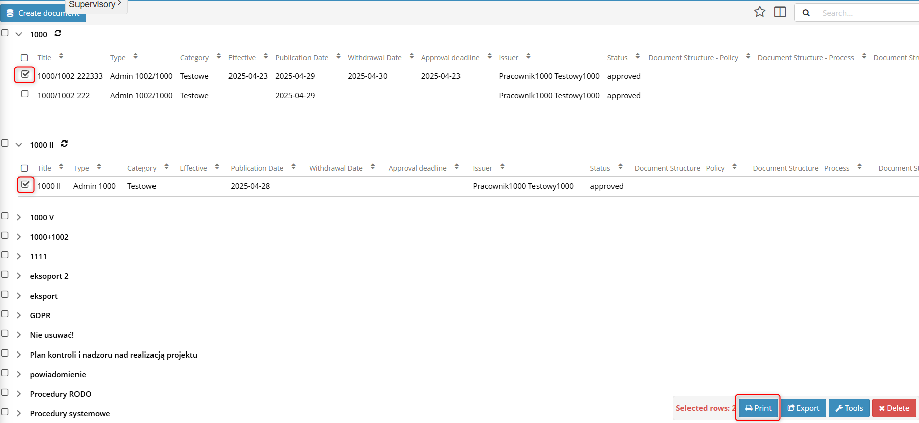
Task: Sort 1000 II group by Issuer
Action: [502, 167]
